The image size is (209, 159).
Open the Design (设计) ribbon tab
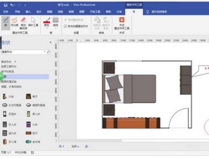coord(39,12)
